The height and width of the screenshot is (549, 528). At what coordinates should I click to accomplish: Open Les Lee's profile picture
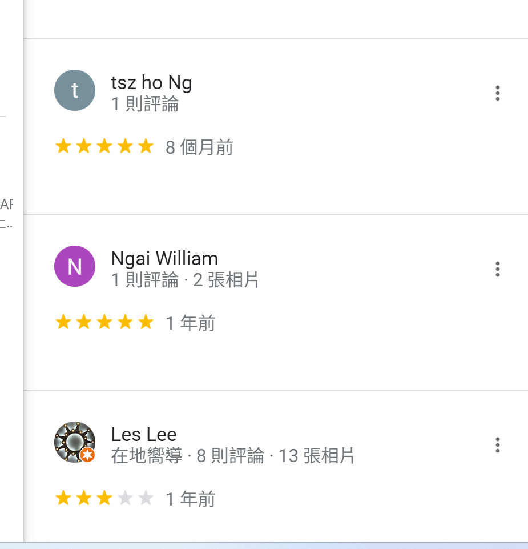point(74,442)
